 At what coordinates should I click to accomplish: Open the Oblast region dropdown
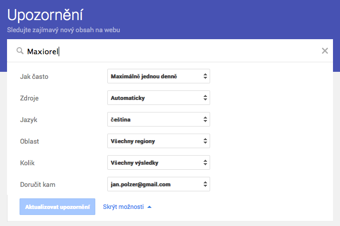pos(158,141)
